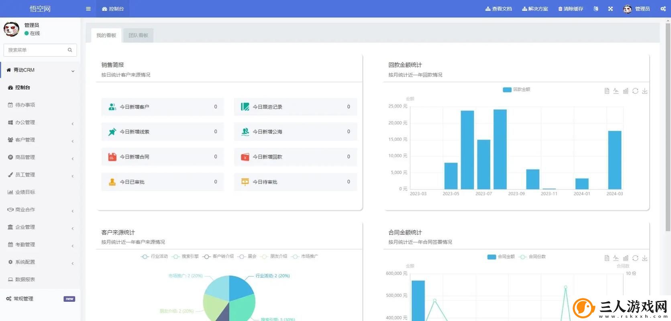Expand the 企业管理 sidebar menu

(40, 227)
